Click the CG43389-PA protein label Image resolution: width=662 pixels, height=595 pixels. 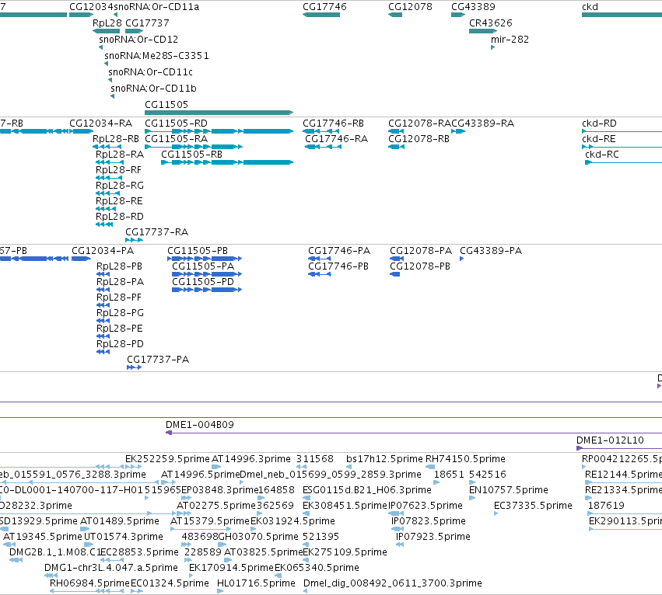coord(491,250)
